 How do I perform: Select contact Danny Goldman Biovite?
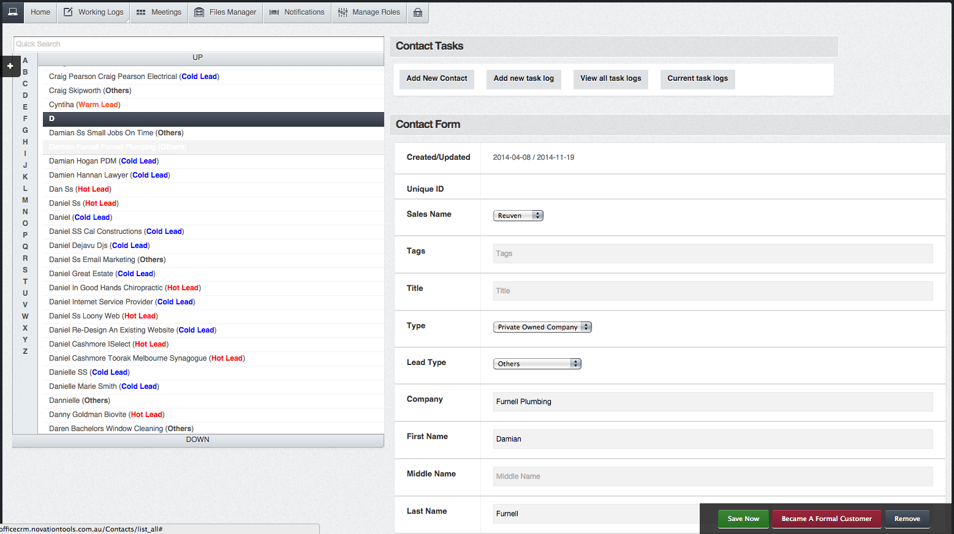click(107, 415)
